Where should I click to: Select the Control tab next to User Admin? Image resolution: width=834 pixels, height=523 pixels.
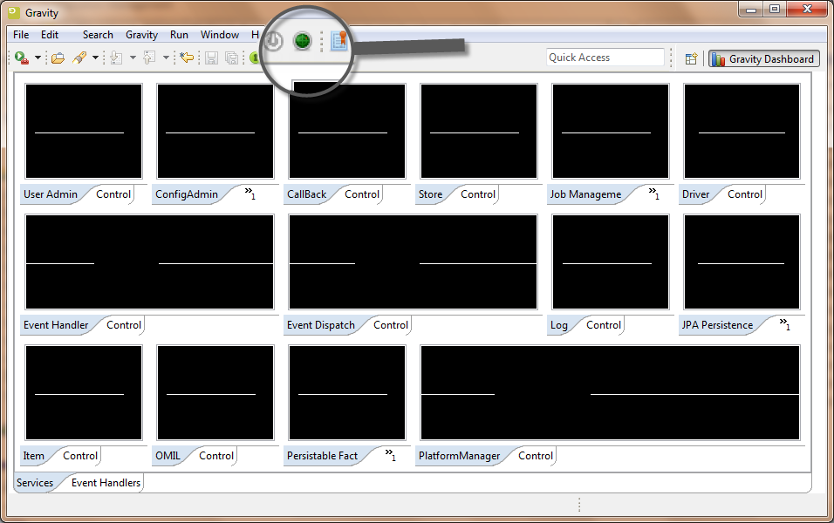click(113, 194)
